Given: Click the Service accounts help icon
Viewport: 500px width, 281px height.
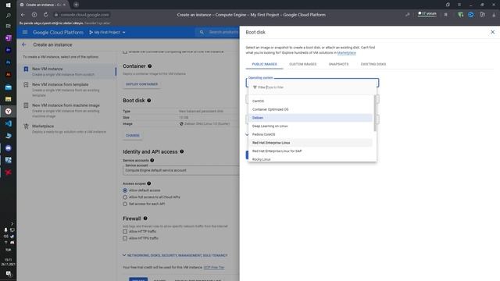Looking at the screenshot, I should pos(152,160).
